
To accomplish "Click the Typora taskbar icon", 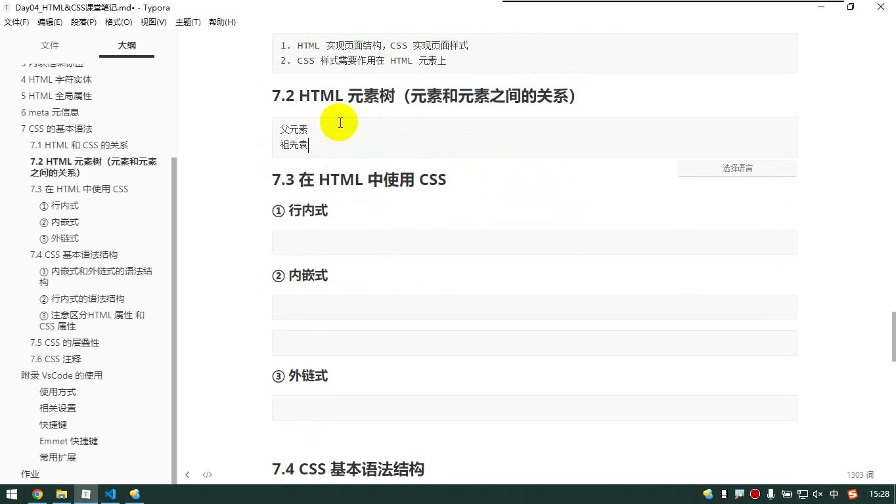I will [86, 494].
